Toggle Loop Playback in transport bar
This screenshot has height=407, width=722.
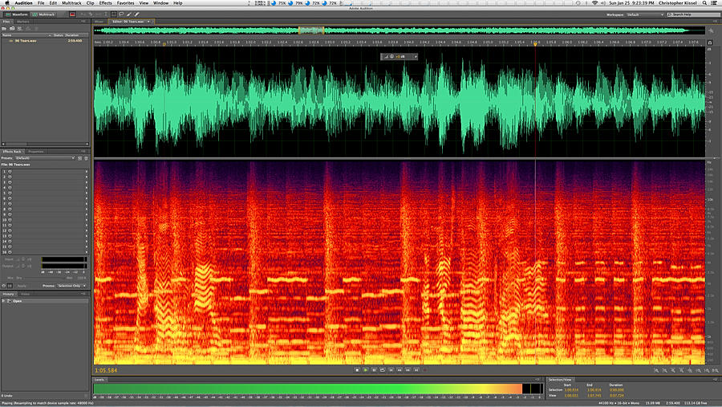383,369
